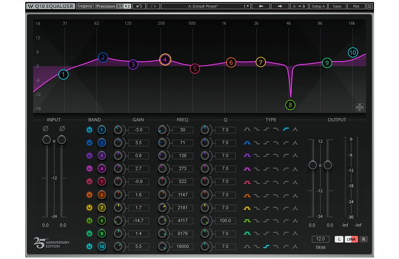The image size is (399, 259).
Task: Toggle power for band 1
Action: [x=89, y=130]
